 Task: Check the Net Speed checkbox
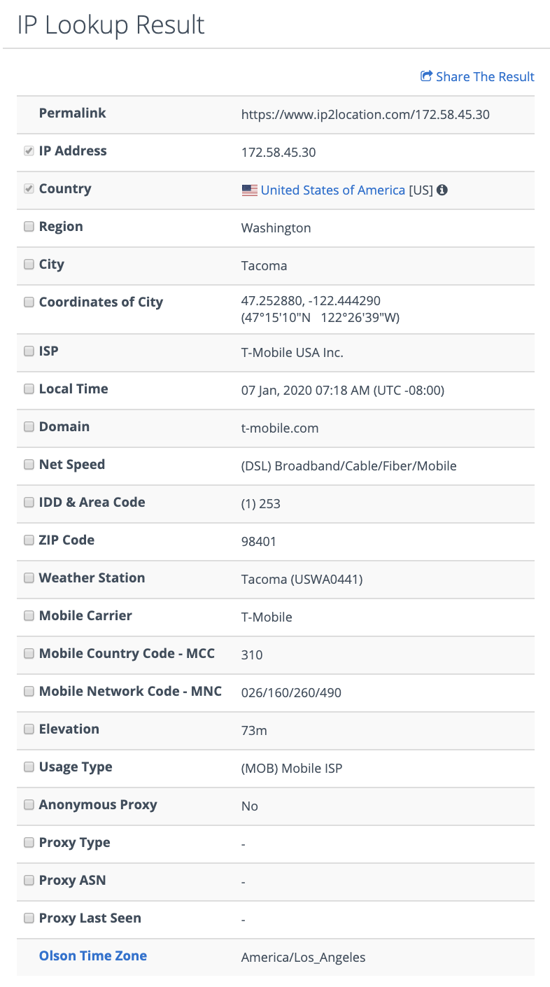[x=29, y=465]
